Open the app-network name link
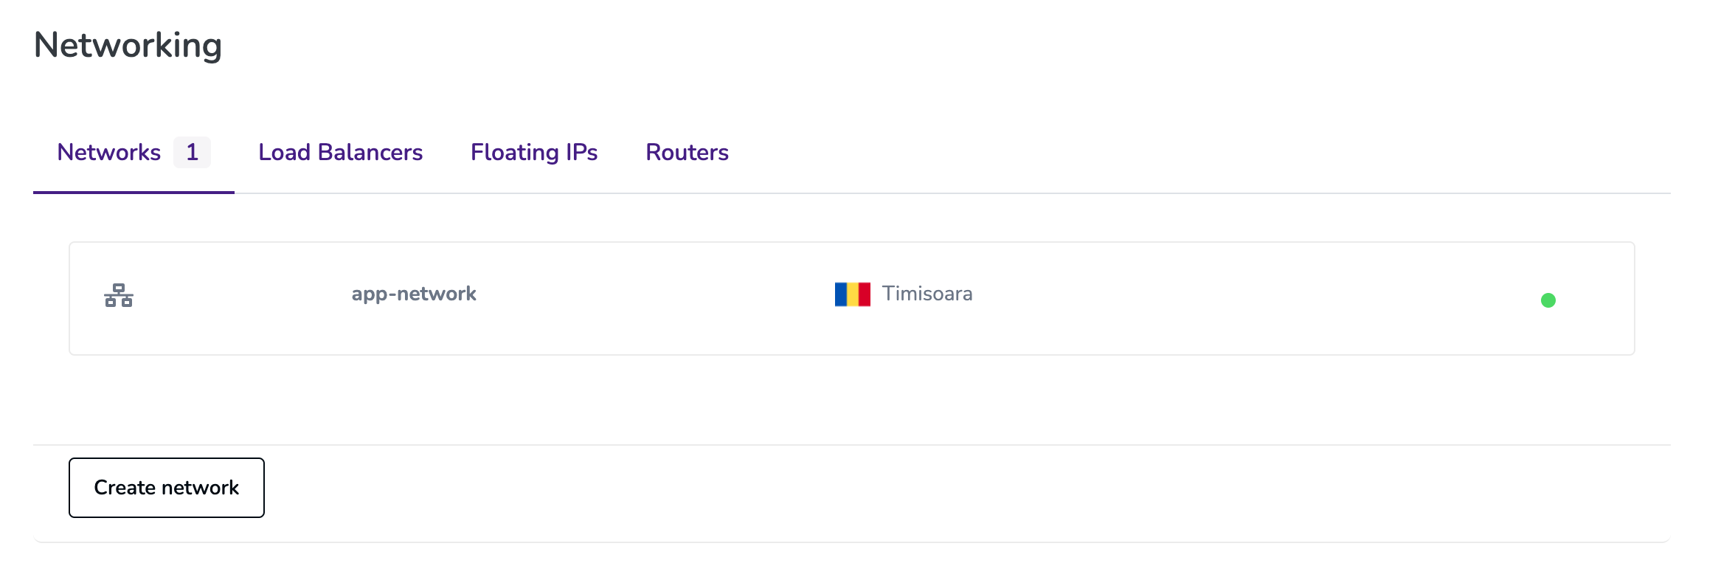This screenshot has height=580, width=1735. coord(414,294)
